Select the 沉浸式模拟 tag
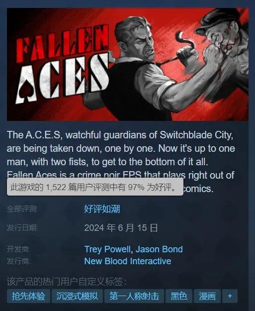The height and width of the screenshot is (311, 255). (77, 296)
